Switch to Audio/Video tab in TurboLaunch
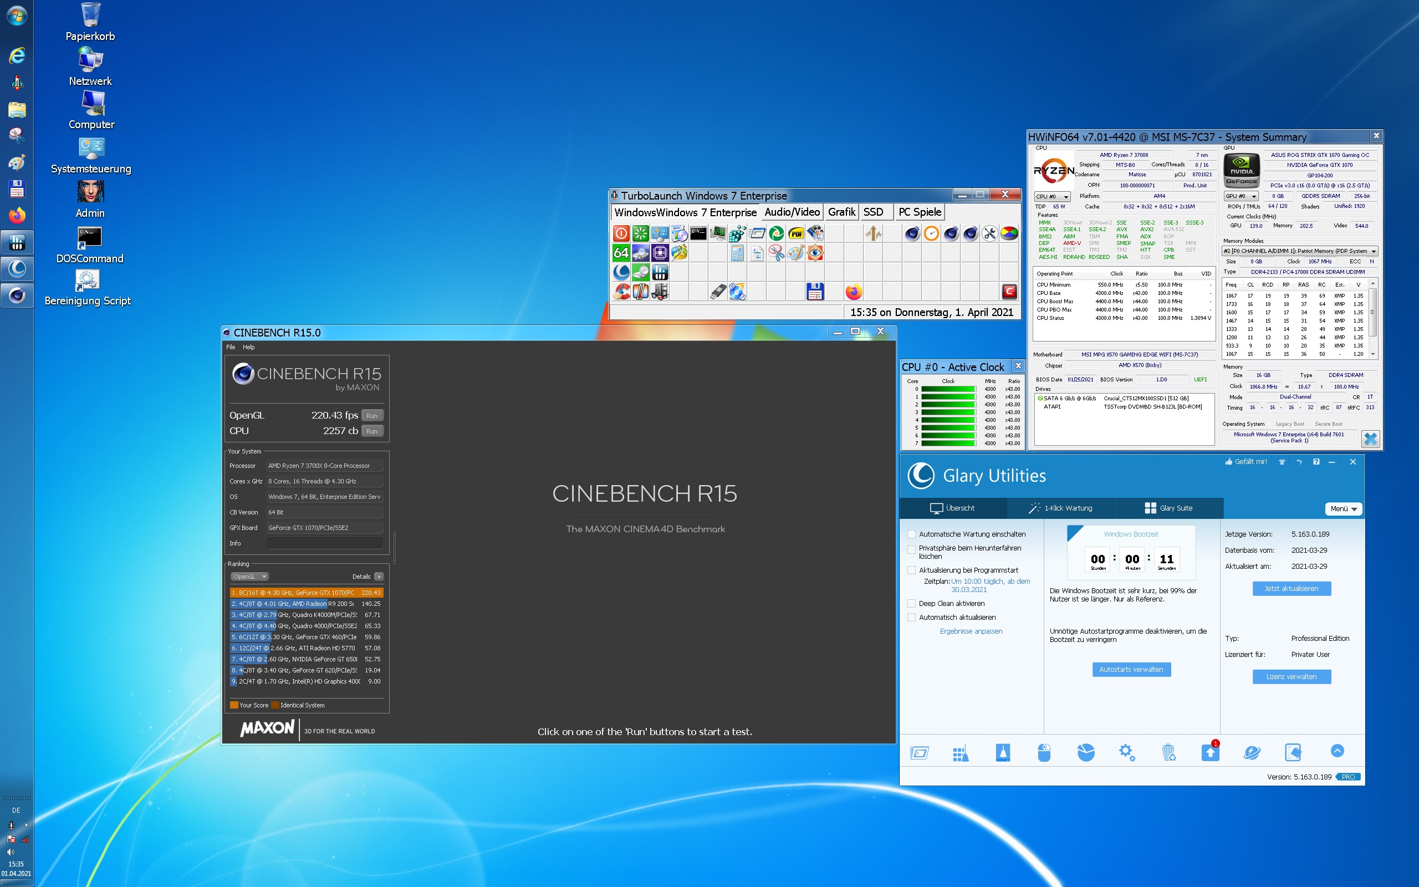Viewport: 1419px width, 887px height. coord(792,212)
